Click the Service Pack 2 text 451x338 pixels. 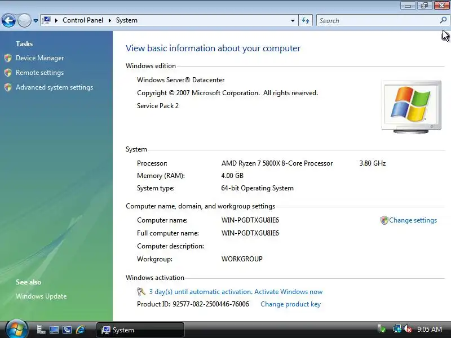tap(158, 106)
